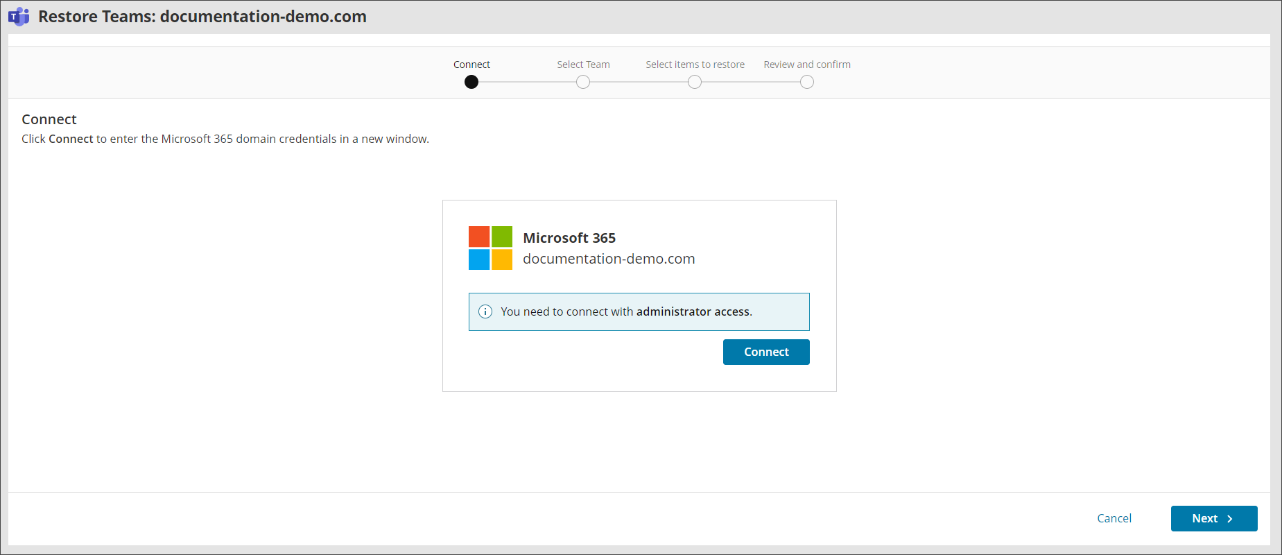Click the filled Connect step circle

coord(471,82)
